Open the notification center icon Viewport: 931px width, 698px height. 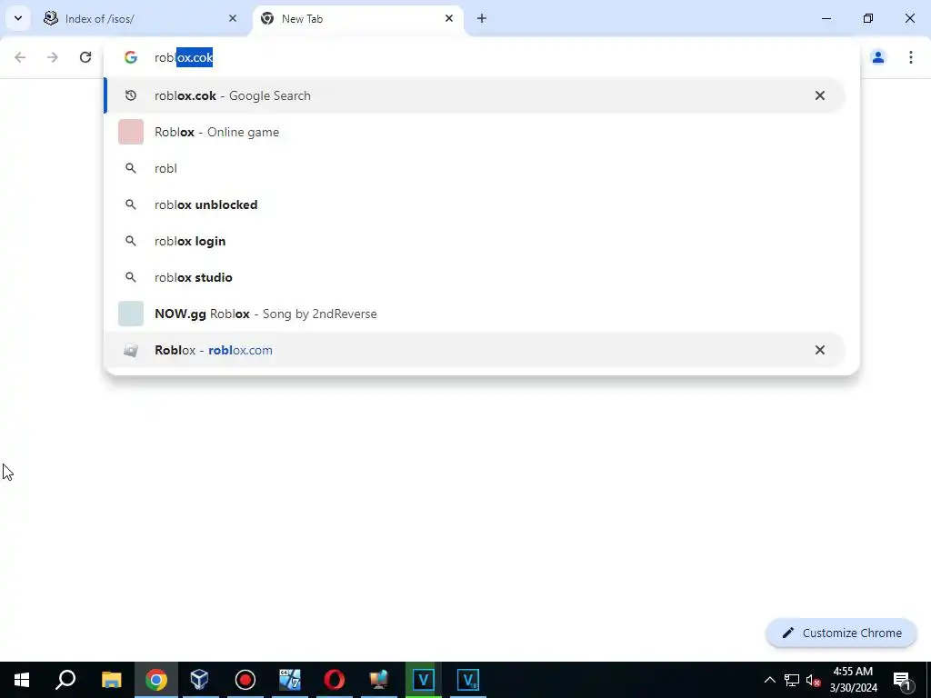click(901, 680)
